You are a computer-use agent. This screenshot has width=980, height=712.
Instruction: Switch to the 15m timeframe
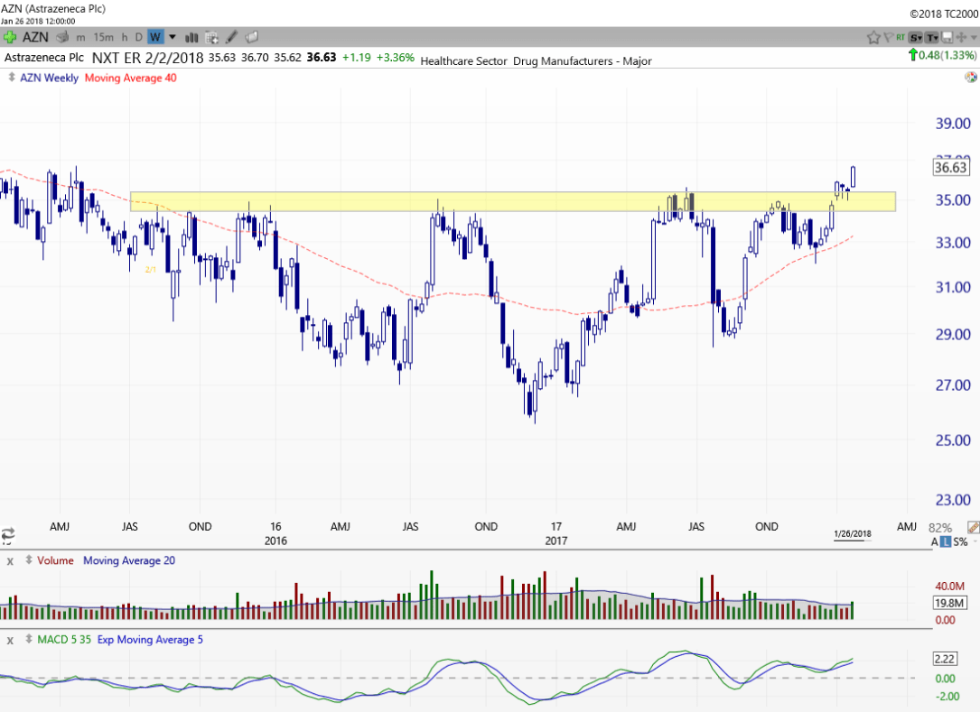click(104, 37)
